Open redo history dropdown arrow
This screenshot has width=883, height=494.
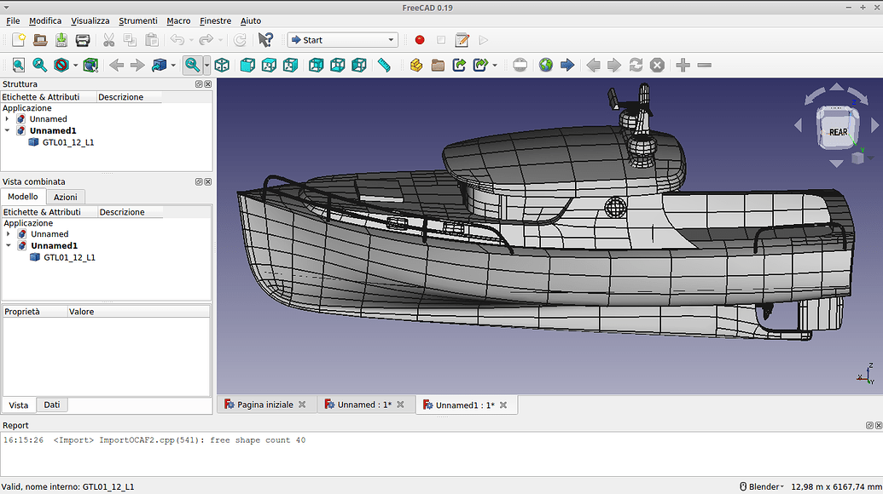click(220, 40)
